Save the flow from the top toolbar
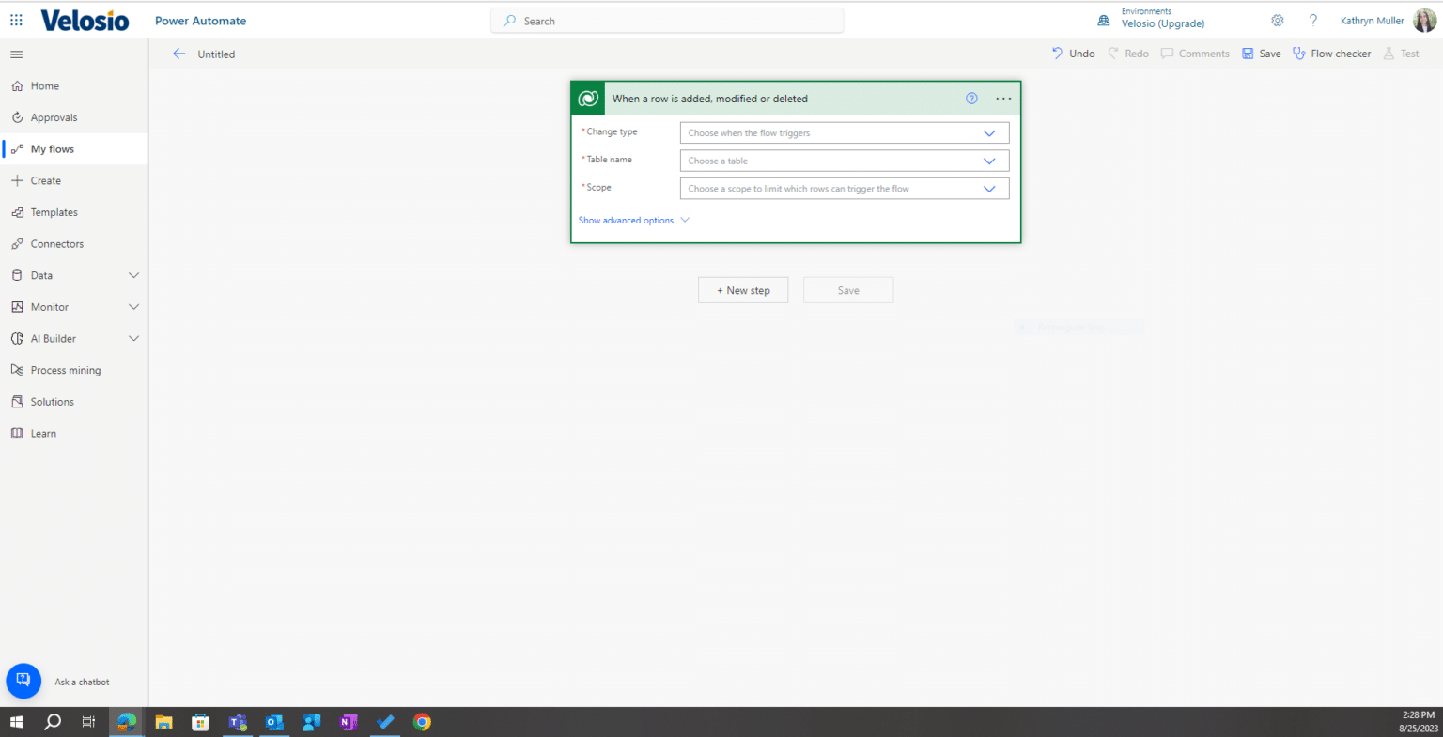 (x=1261, y=54)
